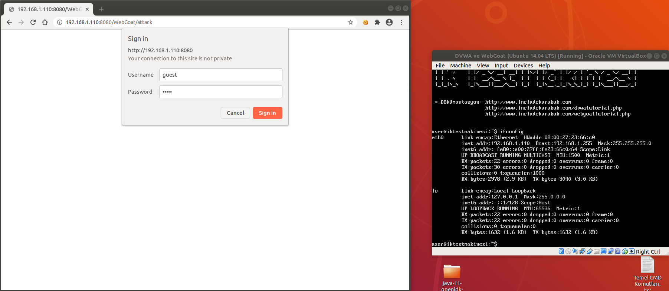This screenshot has width=669, height=291.
Task: Click the VirtualBox mouse integration icon
Action: [x=625, y=251]
